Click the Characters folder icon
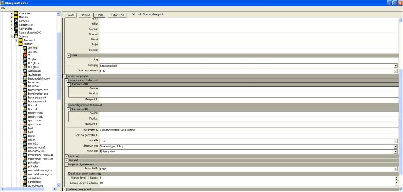Image resolution: width=403 pixels, height=192 pixels. (x=16, y=13)
